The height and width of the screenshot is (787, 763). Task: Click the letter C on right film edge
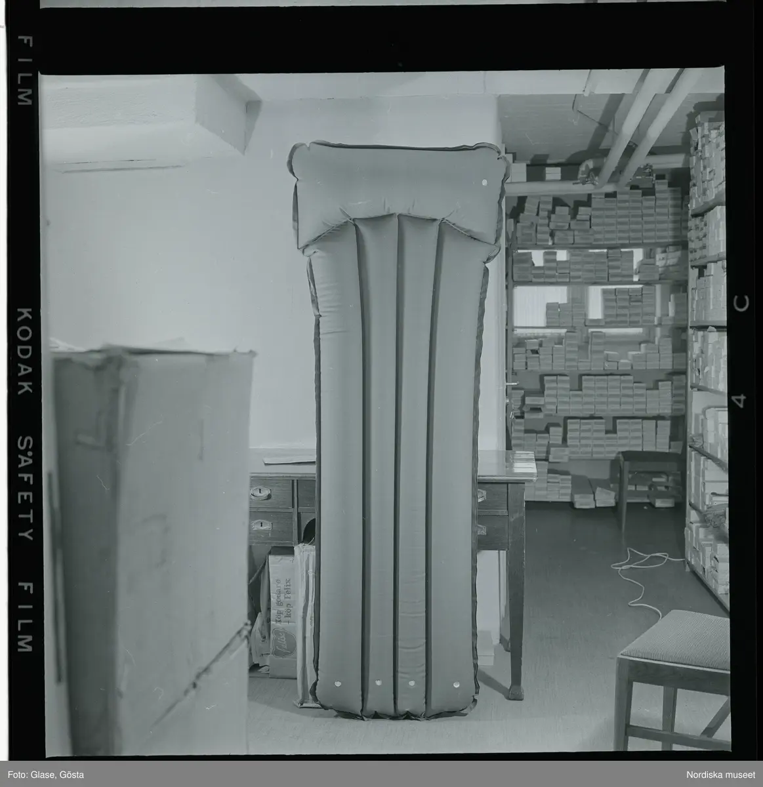coord(742,303)
